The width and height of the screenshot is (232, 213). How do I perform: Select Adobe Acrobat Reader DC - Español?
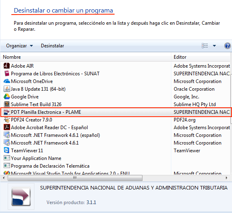[x=49, y=128]
